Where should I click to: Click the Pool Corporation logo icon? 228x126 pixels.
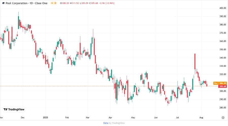point(3,3)
